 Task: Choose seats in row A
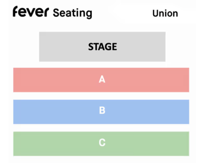65,80
